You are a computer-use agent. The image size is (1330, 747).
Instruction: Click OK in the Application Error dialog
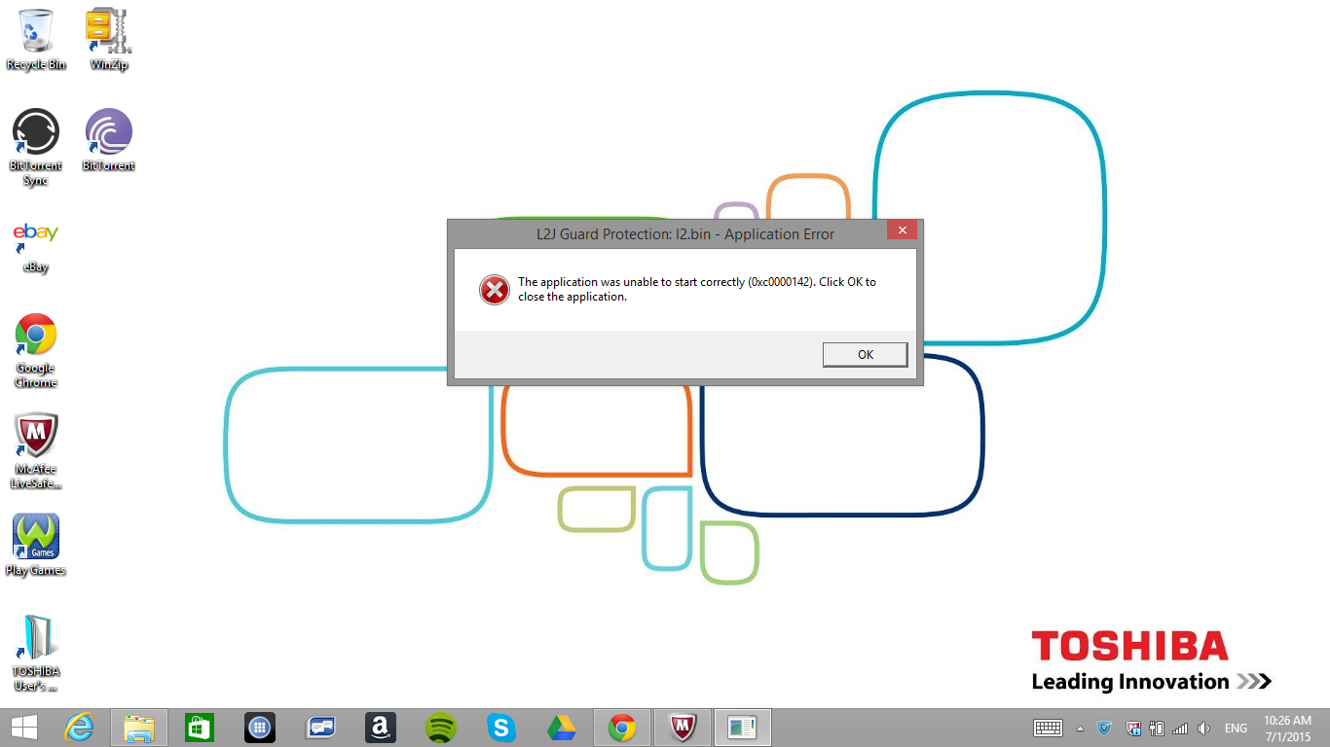[865, 354]
